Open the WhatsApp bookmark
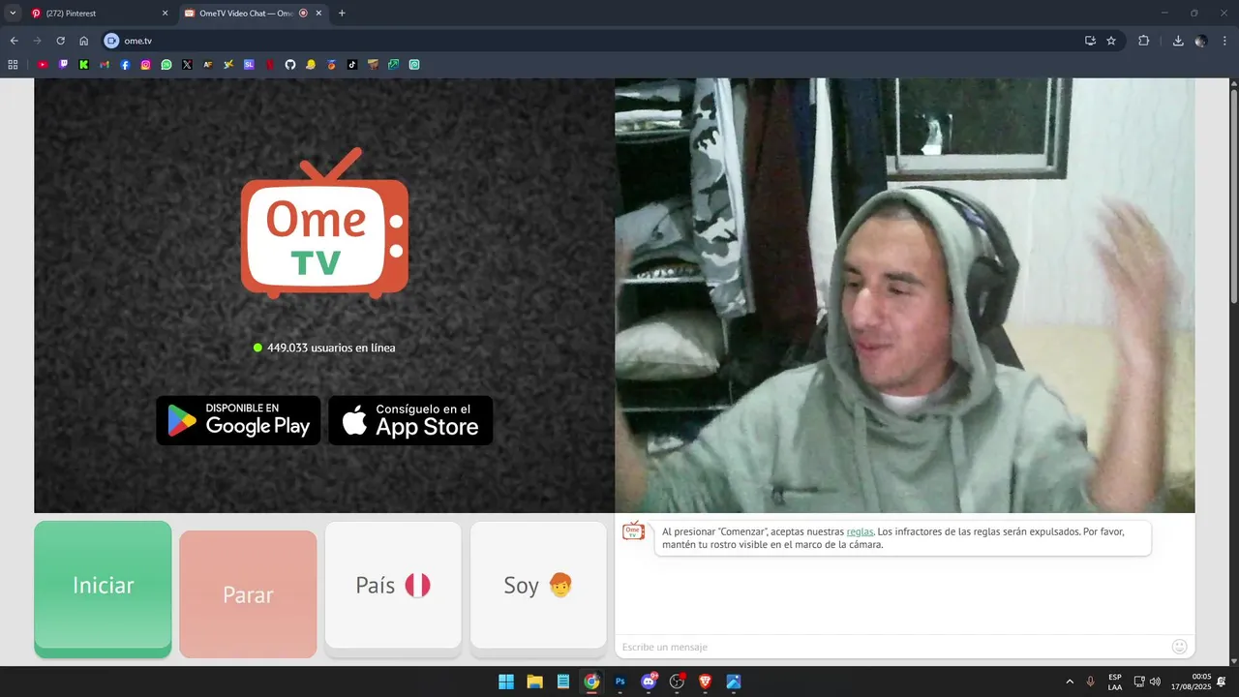 166,65
